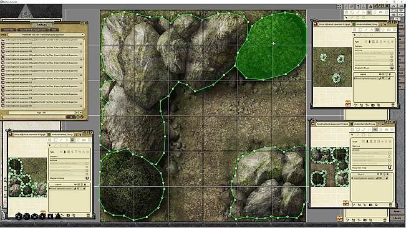Go to next page of the Images list
This screenshot has width=406, height=228.
(x=77, y=113)
